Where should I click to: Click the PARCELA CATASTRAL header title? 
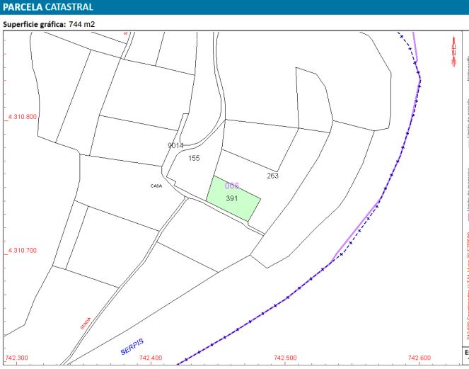click(47, 7)
